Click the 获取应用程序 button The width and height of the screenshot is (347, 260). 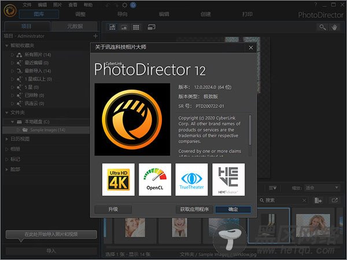click(194, 209)
